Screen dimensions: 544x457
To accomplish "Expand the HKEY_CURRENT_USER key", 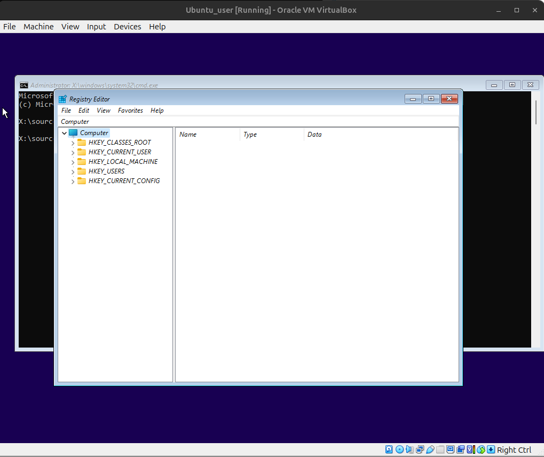I will pyautogui.click(x=73, y=153).
